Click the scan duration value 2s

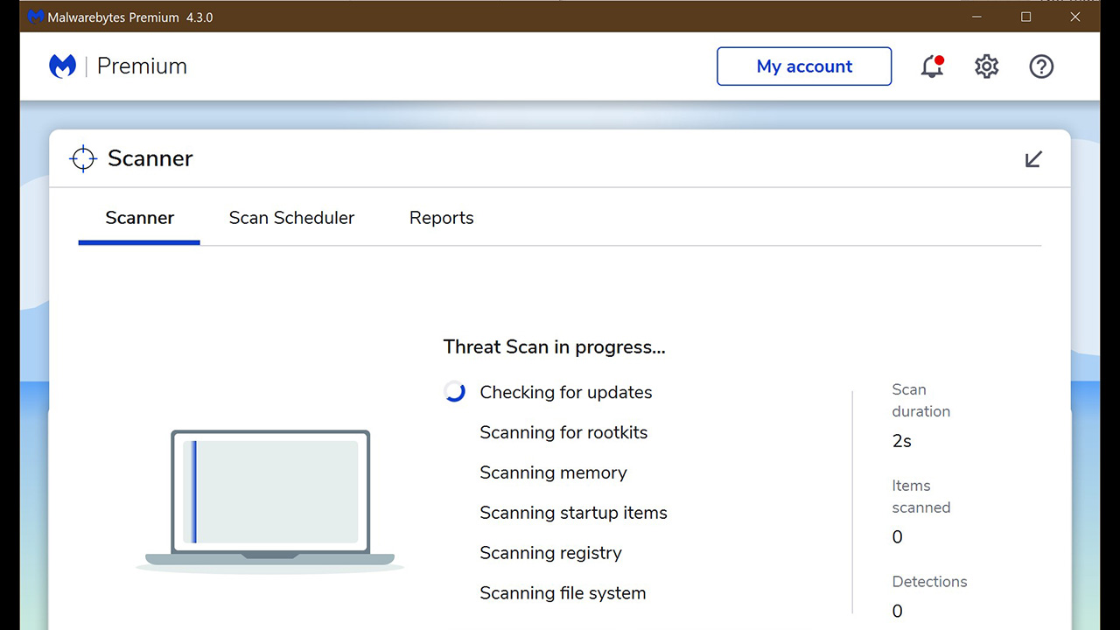[901, 441]
